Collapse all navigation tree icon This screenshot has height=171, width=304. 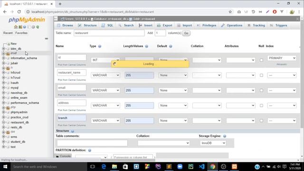click(x=47, y=38)
